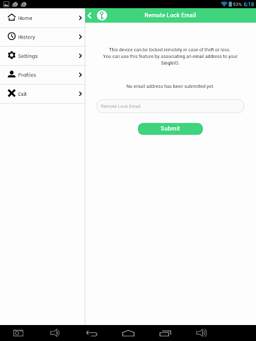256x341 pixels.
Task: Expand the Home chevron arrow
Action: point(81,18)
